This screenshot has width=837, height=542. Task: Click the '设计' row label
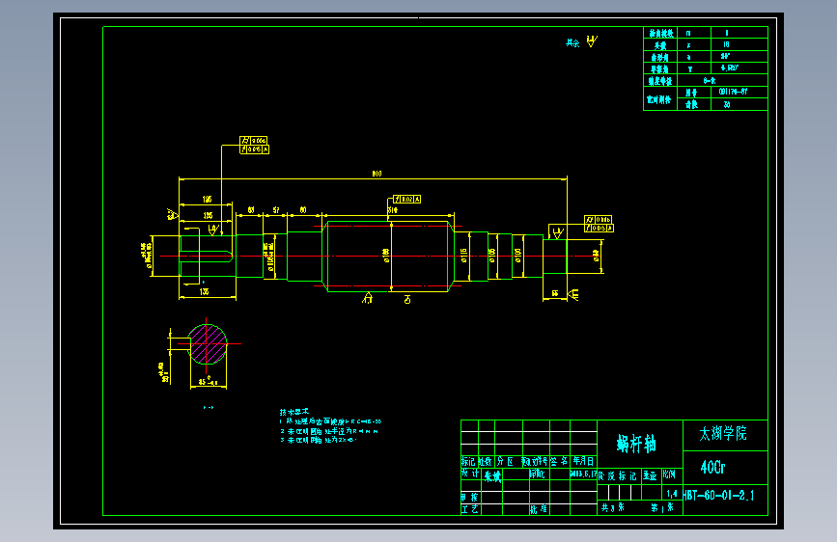[470, 474]
